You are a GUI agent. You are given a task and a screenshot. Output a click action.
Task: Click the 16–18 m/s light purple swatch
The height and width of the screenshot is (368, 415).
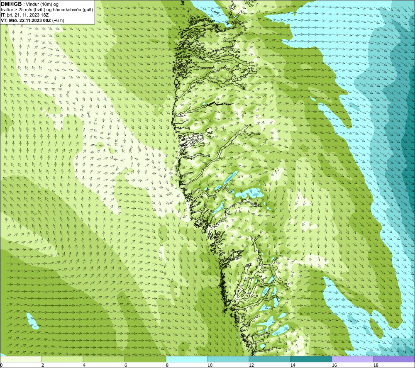pos(352,359)
